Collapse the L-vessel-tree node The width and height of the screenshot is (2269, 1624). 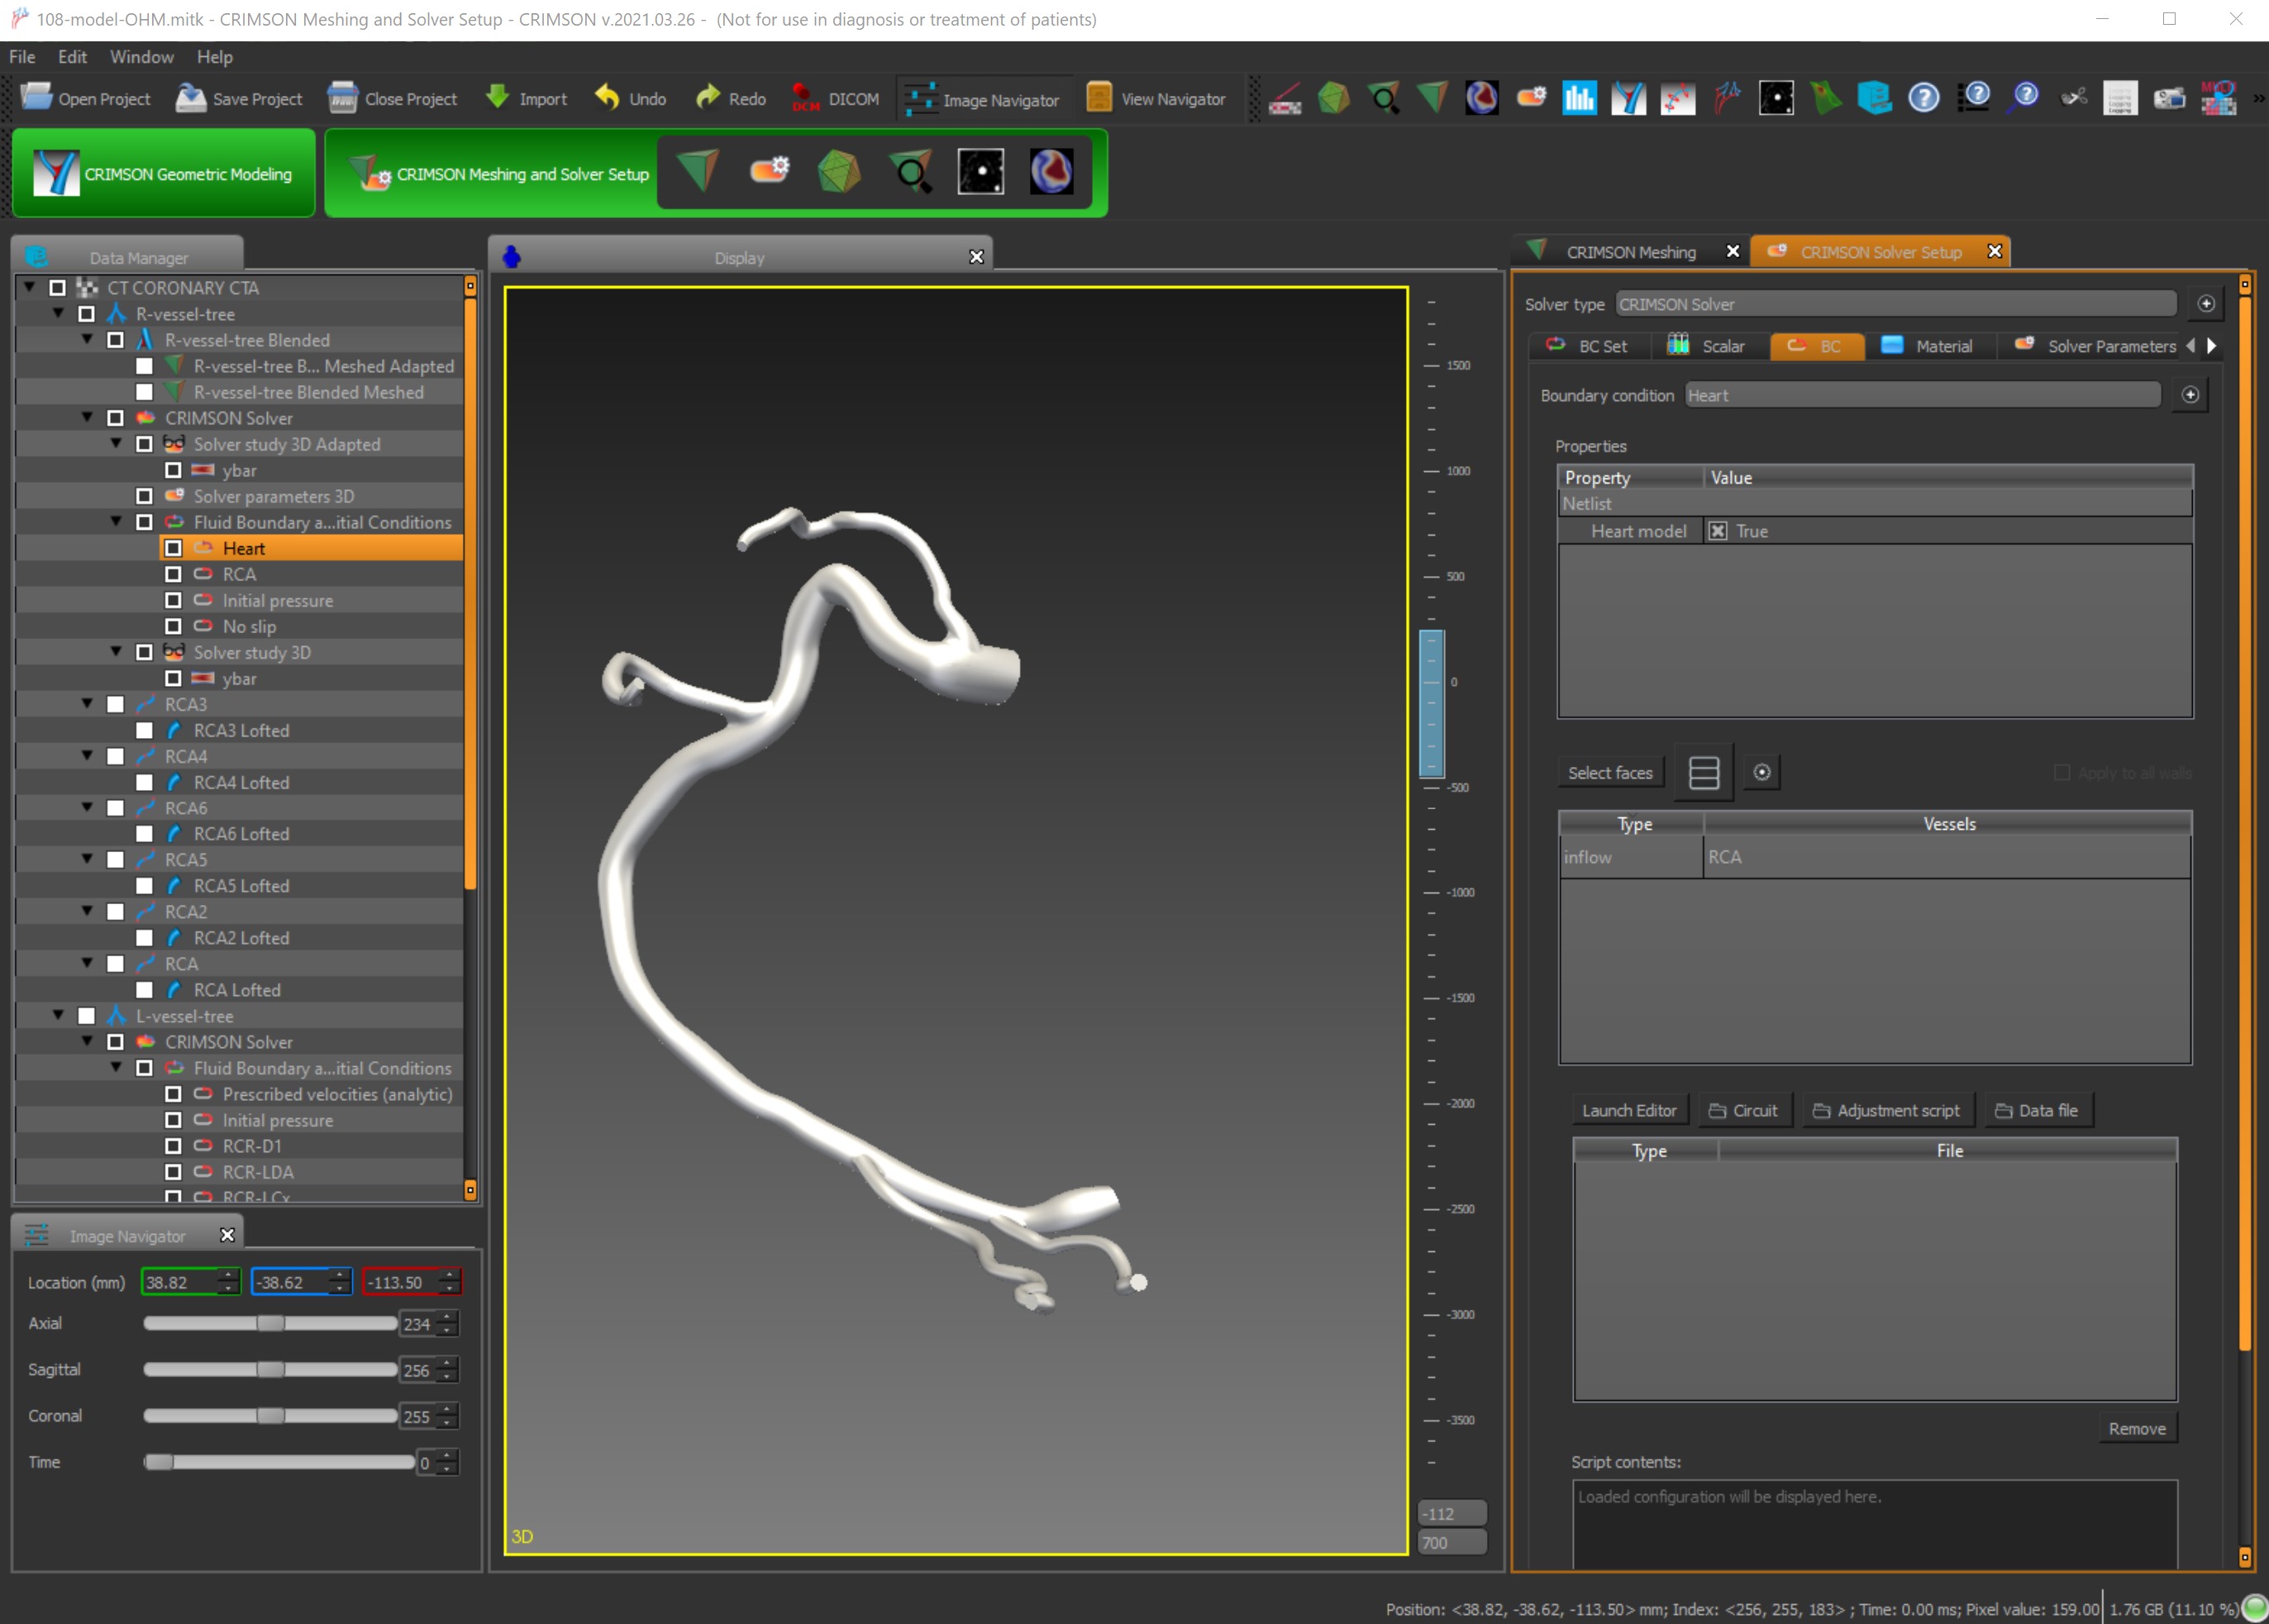58,1016
